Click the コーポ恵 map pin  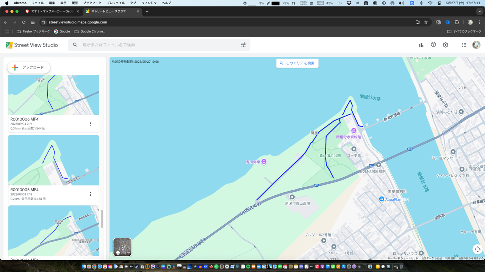(354, 149)
